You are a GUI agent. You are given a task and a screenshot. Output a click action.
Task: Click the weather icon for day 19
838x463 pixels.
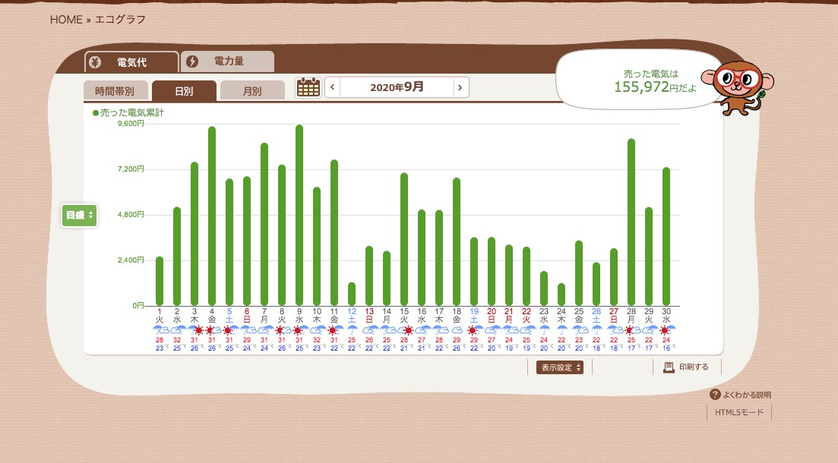click(x=474, y=330)
